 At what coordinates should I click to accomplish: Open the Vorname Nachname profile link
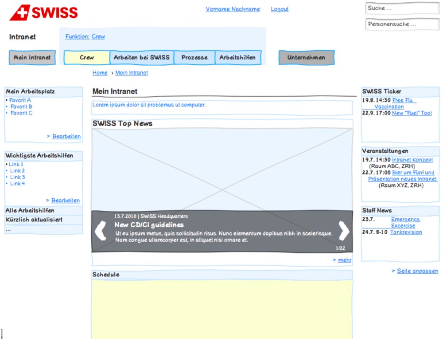click(x=233, y=9)
